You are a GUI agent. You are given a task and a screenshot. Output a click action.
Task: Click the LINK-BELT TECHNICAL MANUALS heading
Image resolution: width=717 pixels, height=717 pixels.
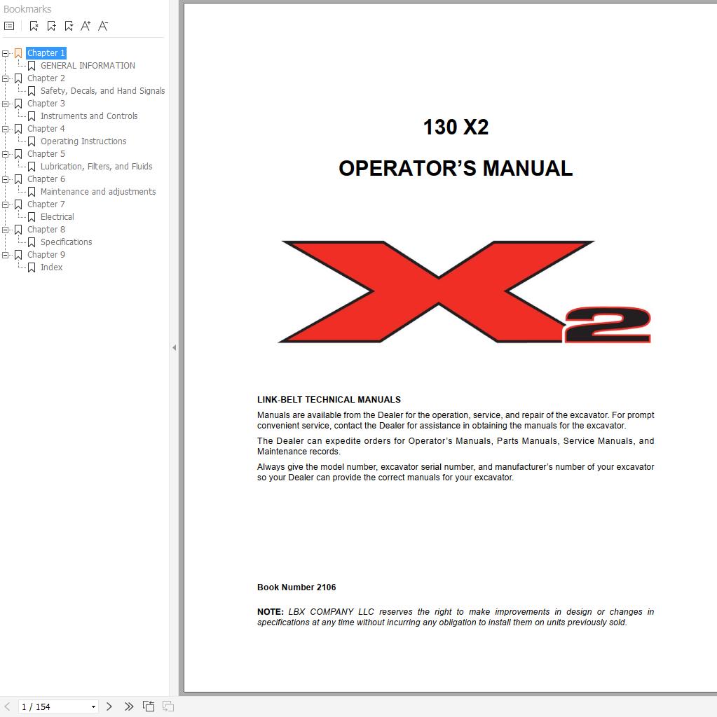329,400
